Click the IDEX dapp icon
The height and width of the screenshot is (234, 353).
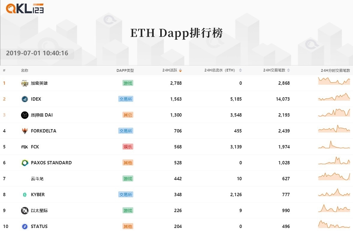pyautogui.click(x=25, y=99)
